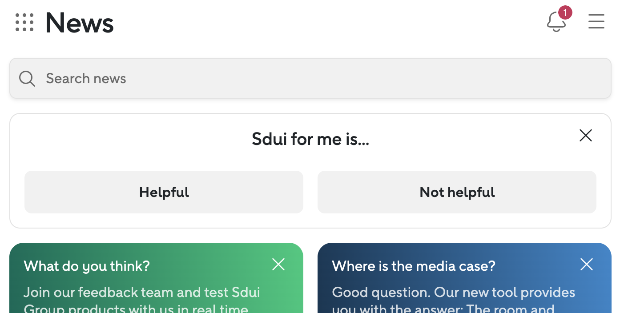
Task: Click the magnifying glass search icon
Action: [27, 79]
